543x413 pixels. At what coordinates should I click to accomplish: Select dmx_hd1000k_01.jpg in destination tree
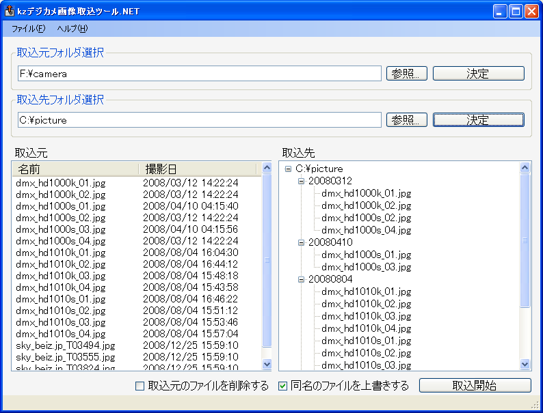367,194
